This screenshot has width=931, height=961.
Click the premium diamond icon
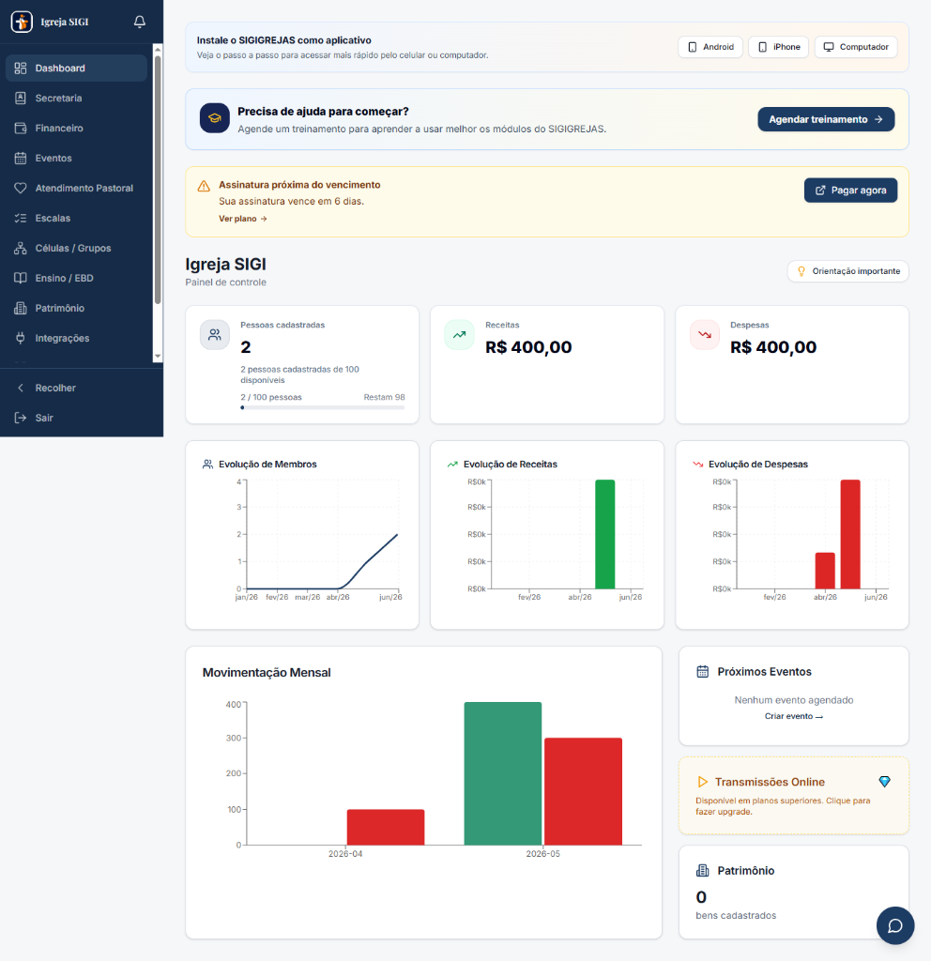884,782
